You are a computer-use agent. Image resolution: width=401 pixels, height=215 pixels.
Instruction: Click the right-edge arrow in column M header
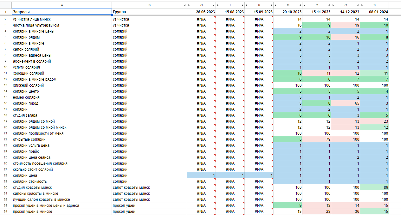300,5
